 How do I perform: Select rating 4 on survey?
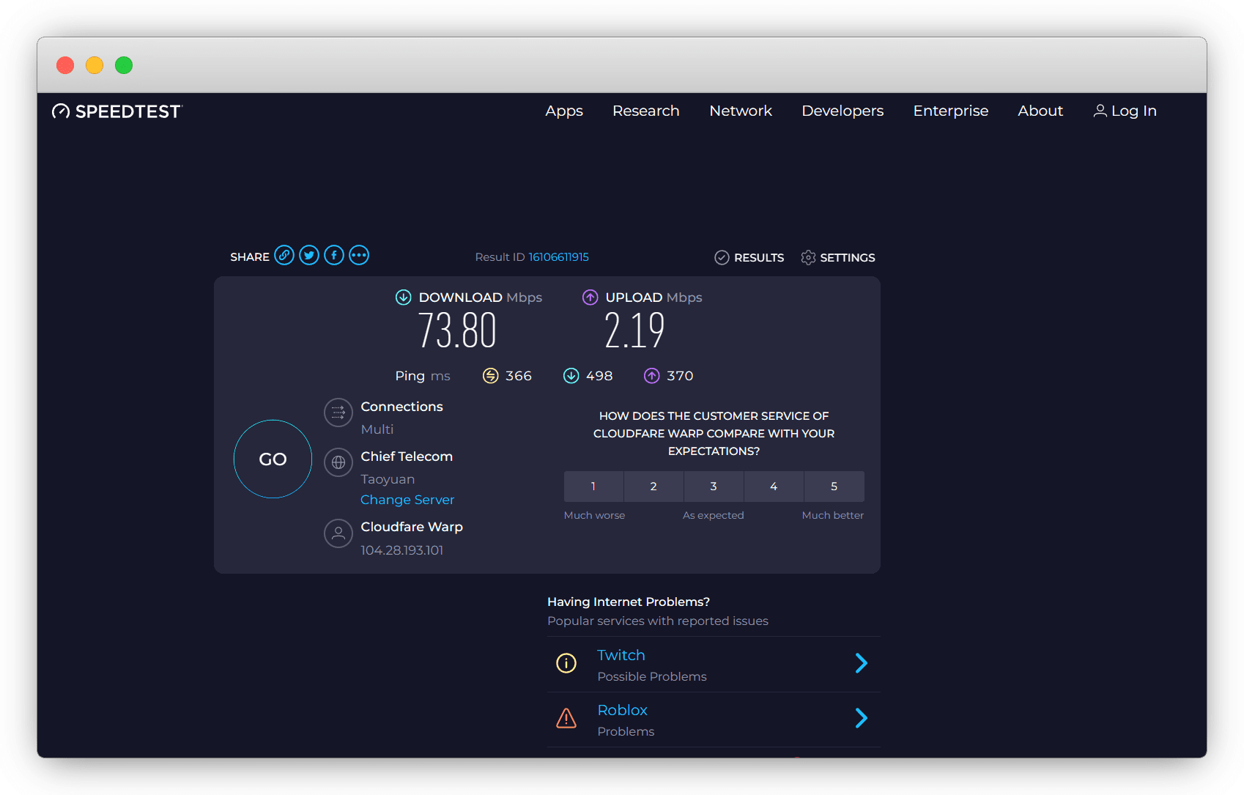774,487
